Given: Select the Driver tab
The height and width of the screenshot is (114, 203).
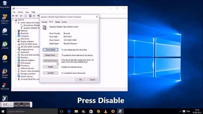Looking at the screenshot, I should (51, 22).
